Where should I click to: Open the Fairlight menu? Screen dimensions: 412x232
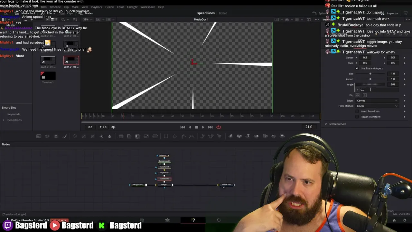tap(132, 7)
